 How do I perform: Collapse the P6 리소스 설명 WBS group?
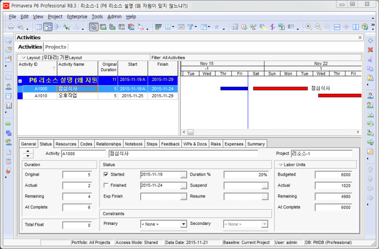20,81
